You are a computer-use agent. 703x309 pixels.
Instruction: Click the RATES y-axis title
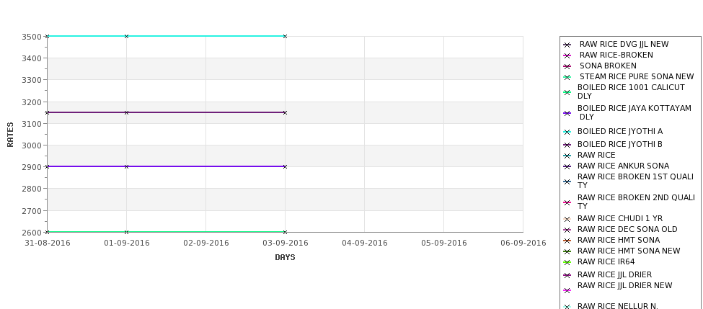10,135
